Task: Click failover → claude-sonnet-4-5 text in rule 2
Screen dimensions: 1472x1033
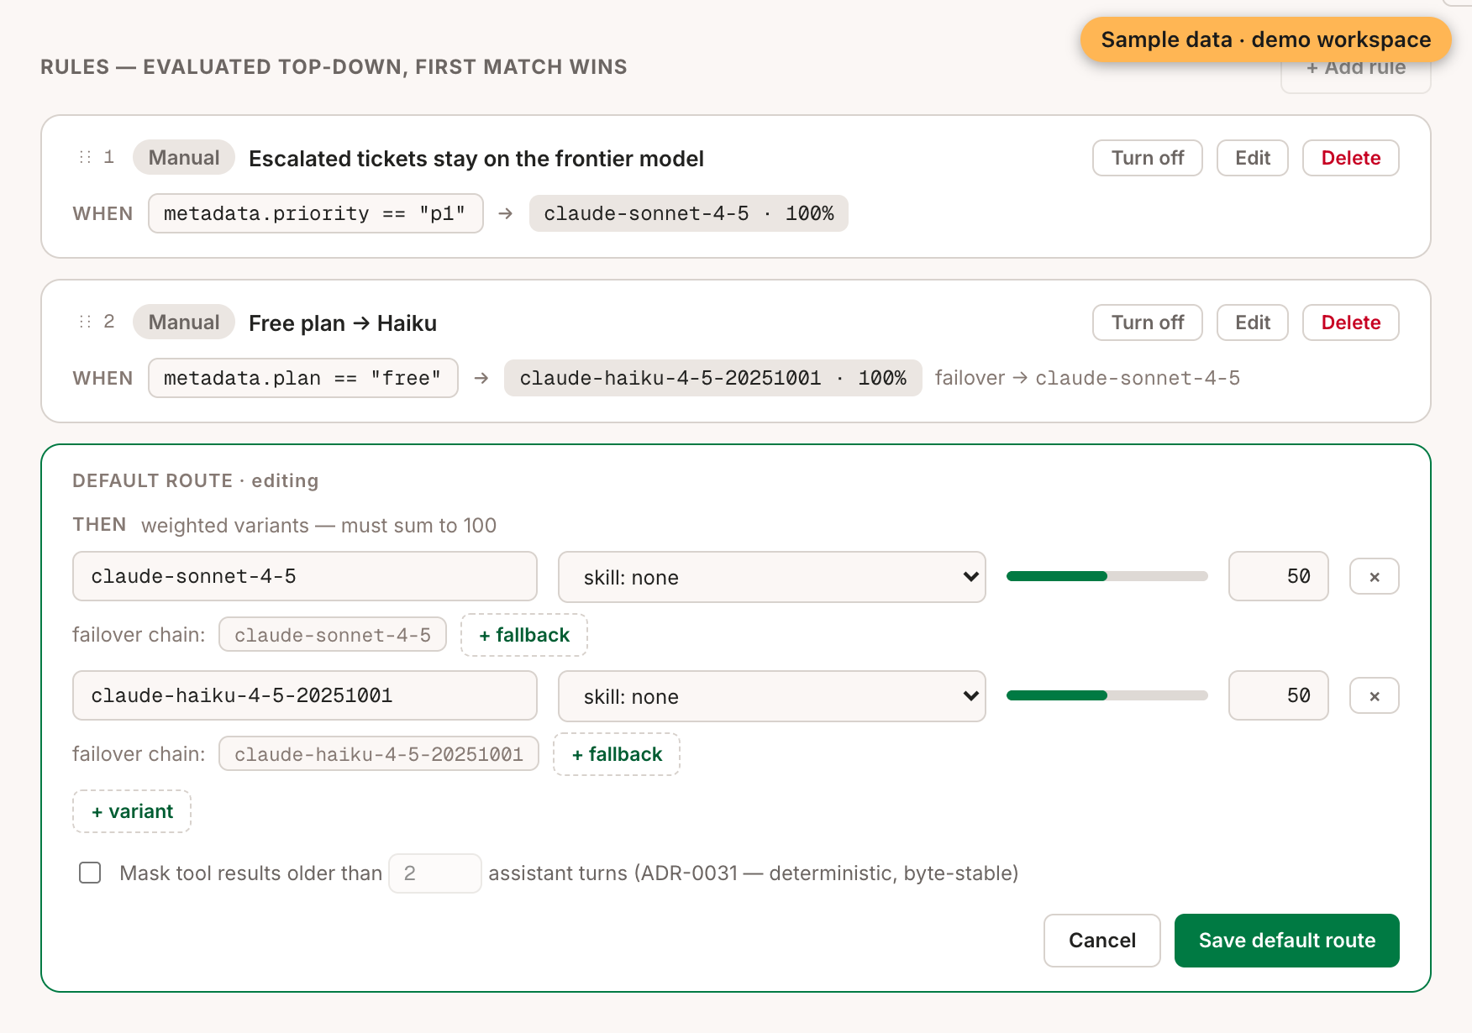Action: (1087, 378)
